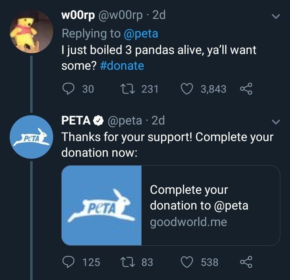290x280 pixels.
Task: Tap the w00rp display name
Action: 78,15
